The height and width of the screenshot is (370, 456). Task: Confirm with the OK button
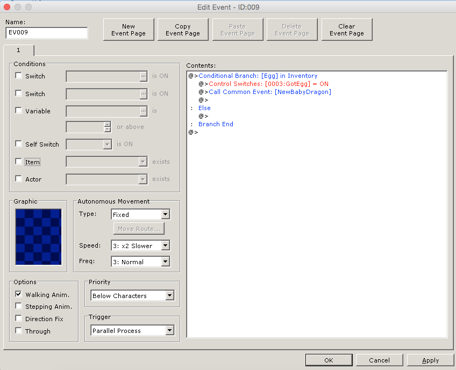pos(329,360)
